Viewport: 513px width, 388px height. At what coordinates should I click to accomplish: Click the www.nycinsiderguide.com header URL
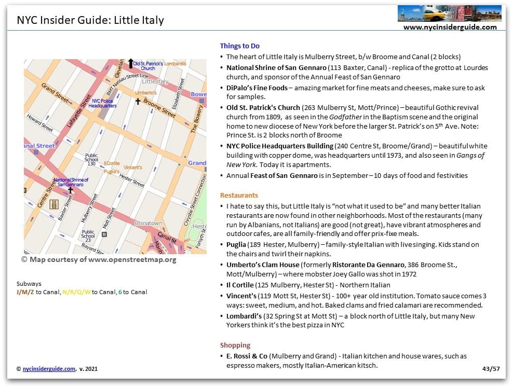click(x=450, y=27)
